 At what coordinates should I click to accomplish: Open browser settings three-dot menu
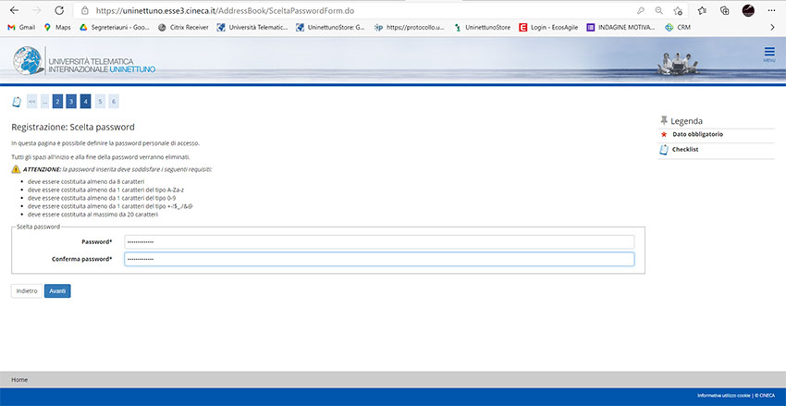772,10
